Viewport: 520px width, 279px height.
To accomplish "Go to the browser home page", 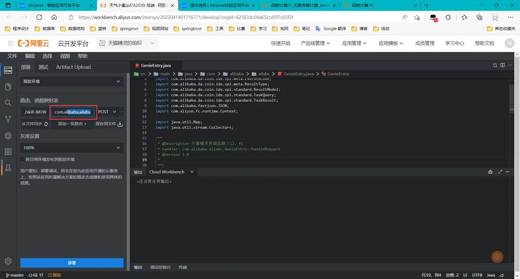I will (x=54, y=17).
